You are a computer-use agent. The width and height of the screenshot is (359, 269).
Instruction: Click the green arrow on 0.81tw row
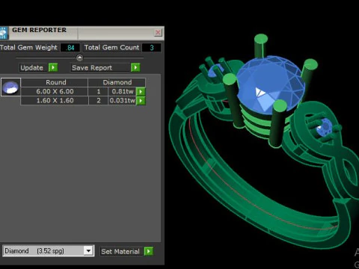coord(141,91)
